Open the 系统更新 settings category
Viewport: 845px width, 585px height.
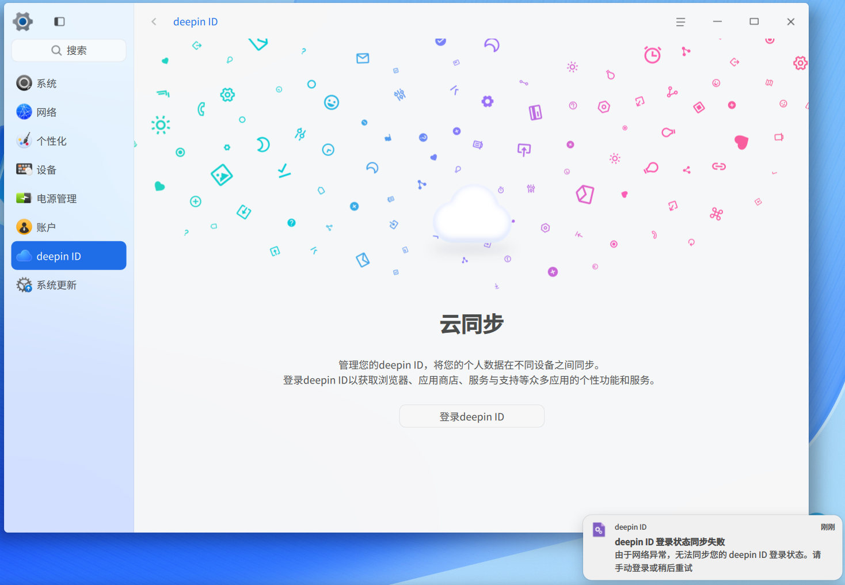pos(68,285)
